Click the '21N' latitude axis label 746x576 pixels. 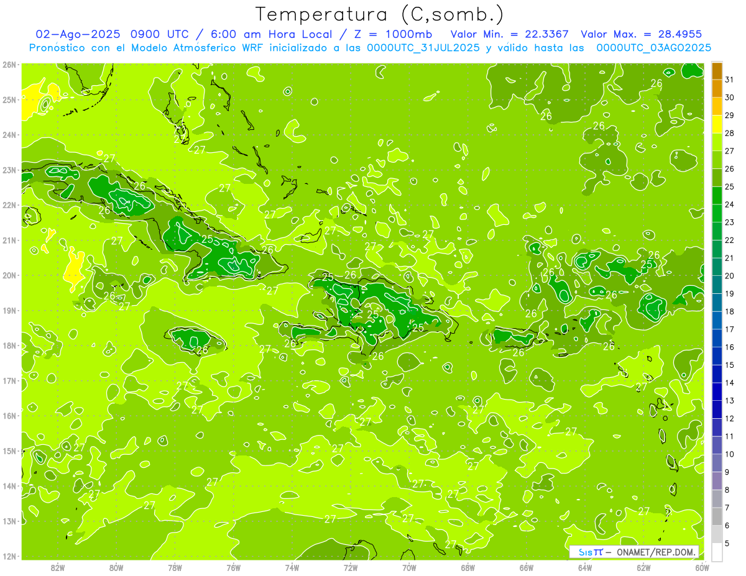(9, 240)
